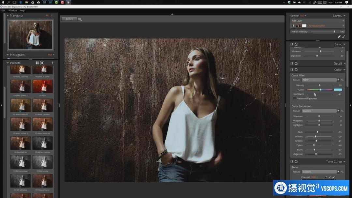Collapse the Color panel
Screen dimensions: 352x198
click(x=345, y=70)
